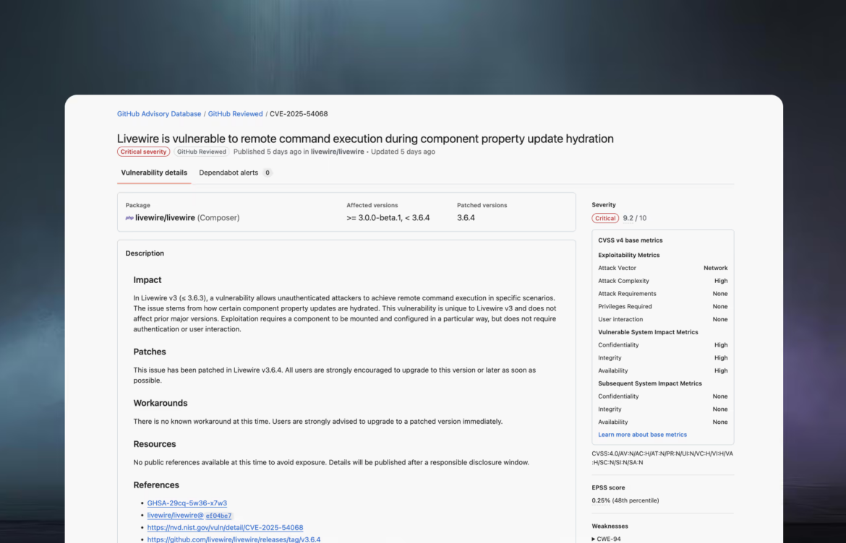This screenshot has width=846, height=543.
Task: Click the GitHub Reviewed label badge
Action: pos(201,152)
